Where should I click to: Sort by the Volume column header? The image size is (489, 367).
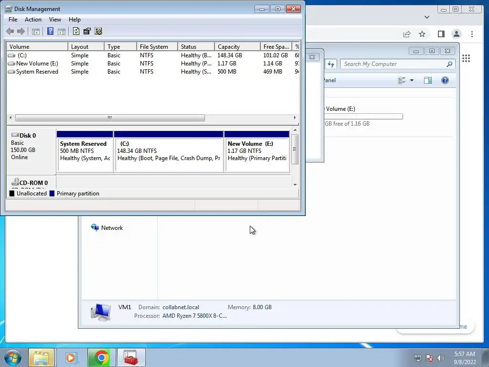pyautogui.click(x=37, y=46)
